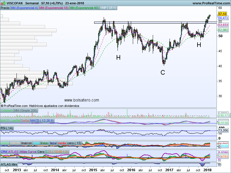Select the CPM label in Atlas panel
Screen dimensions: 231x173
pos(4,152)
